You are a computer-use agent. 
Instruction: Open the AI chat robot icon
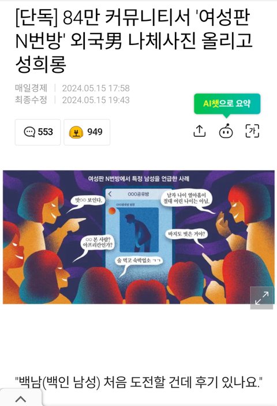226,131
